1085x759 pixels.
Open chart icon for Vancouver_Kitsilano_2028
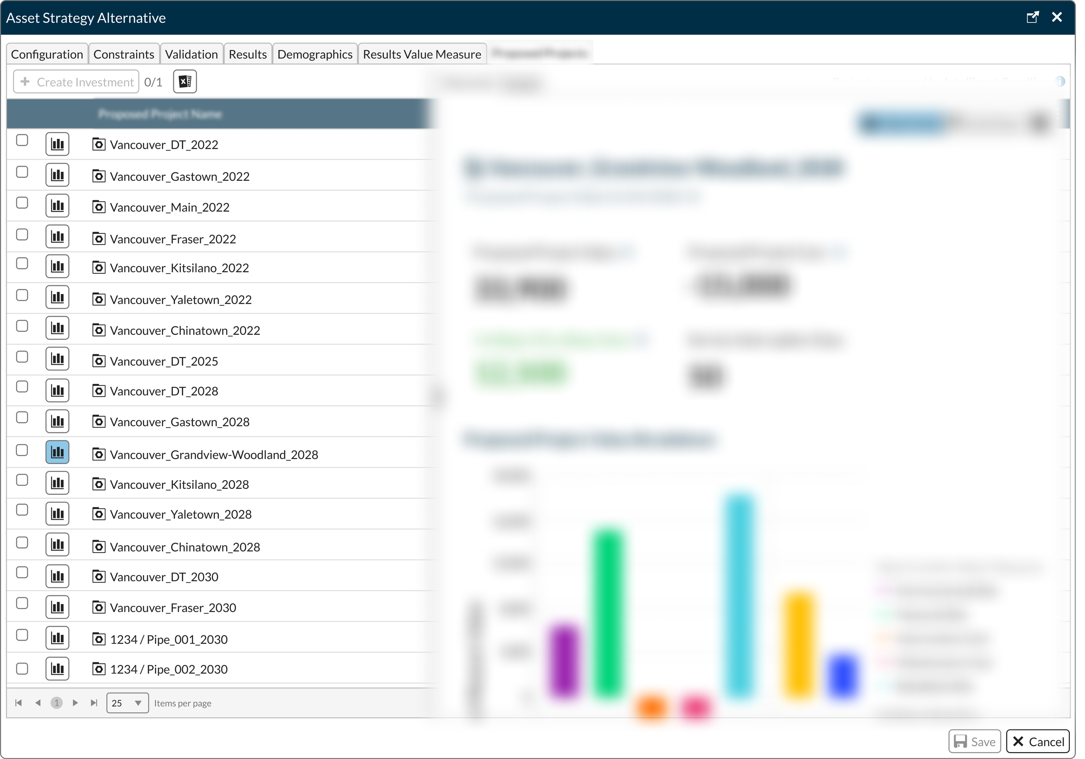tap(57, 483)
